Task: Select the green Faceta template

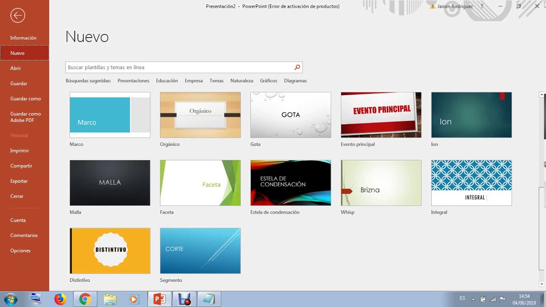Action: pyautogui.click(x=200, y=182)
